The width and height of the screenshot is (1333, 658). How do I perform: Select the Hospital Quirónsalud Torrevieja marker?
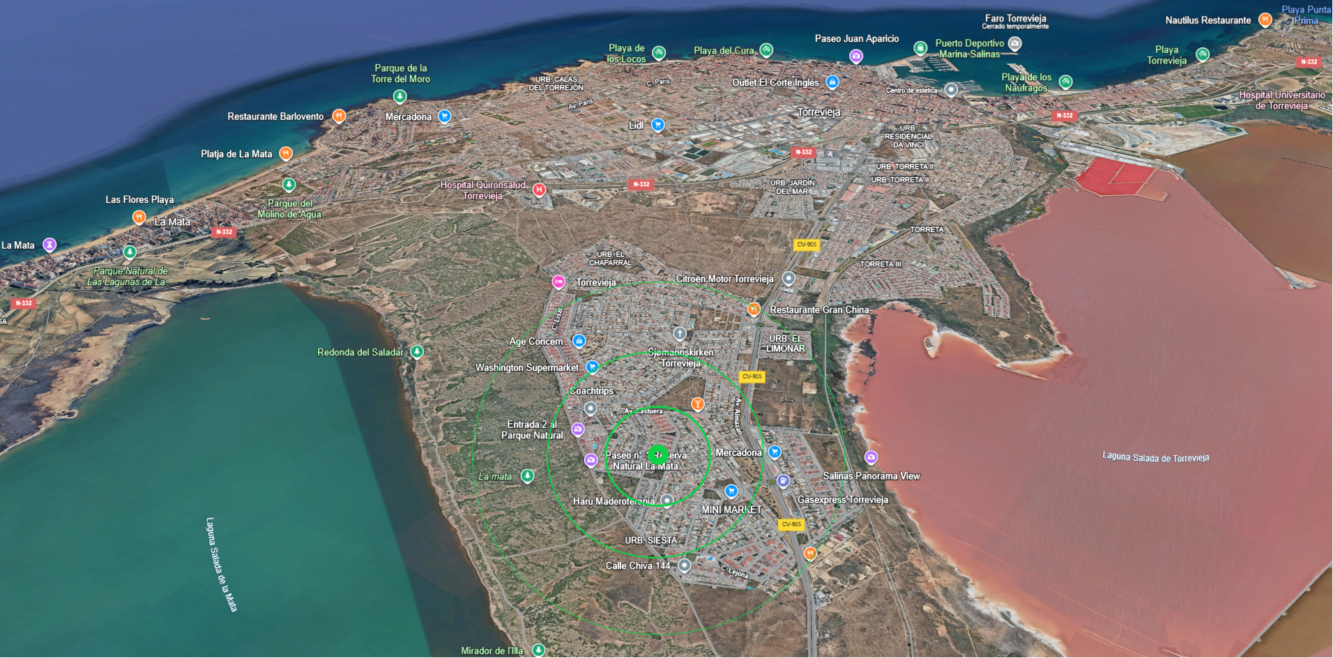click(x=539, y=189)
